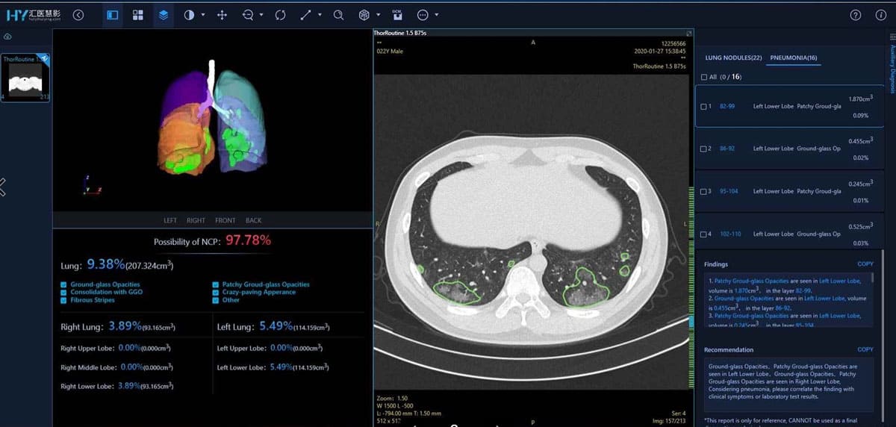
Task: Select the pan/move crosshair tool
Action: click(222, 15)
